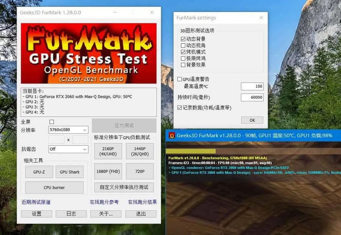341x235 pixels.
Task: Enable the 动态视角 checkbox
Action: (x=183, y=45)
